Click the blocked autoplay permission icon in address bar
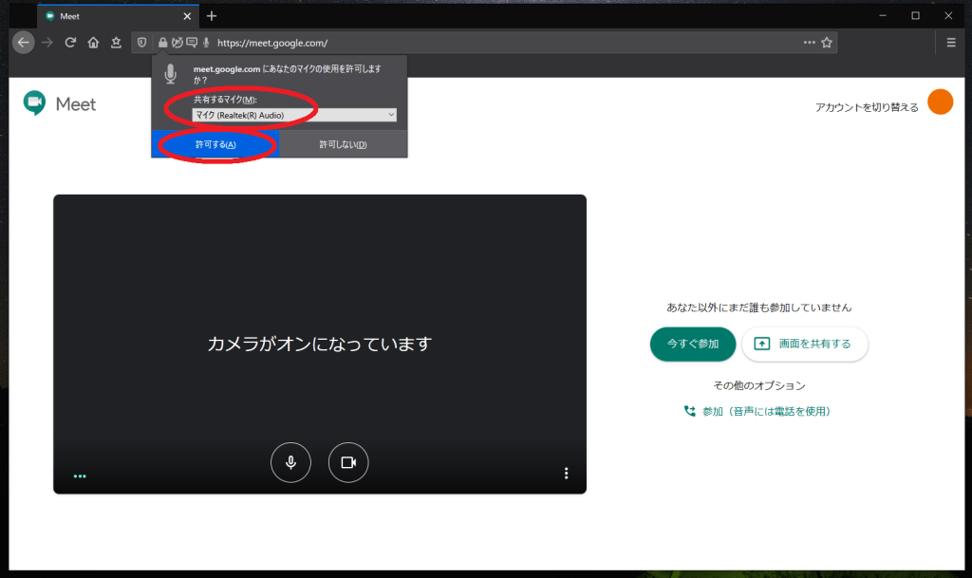The width and height of the screenshot is (972, 578). click(178, 43)
